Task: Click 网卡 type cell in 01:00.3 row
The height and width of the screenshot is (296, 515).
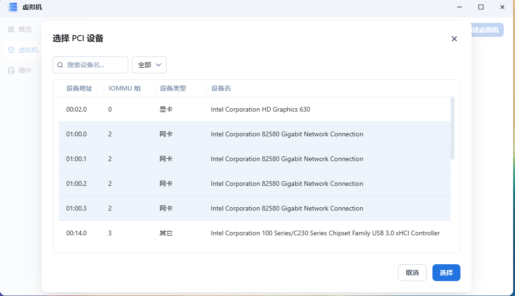Action: [166, 208]
